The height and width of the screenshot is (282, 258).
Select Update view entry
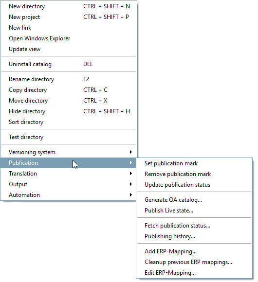click(x=69, y=49)
